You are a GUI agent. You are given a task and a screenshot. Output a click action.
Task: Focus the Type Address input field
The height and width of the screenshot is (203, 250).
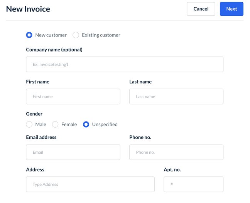tap(90, 185)
